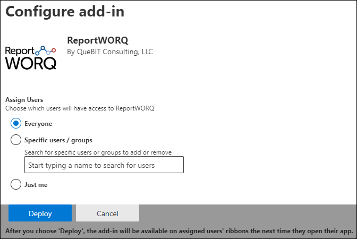
Task: Click the ReportWORQ logo image
Action: [30, 57]
